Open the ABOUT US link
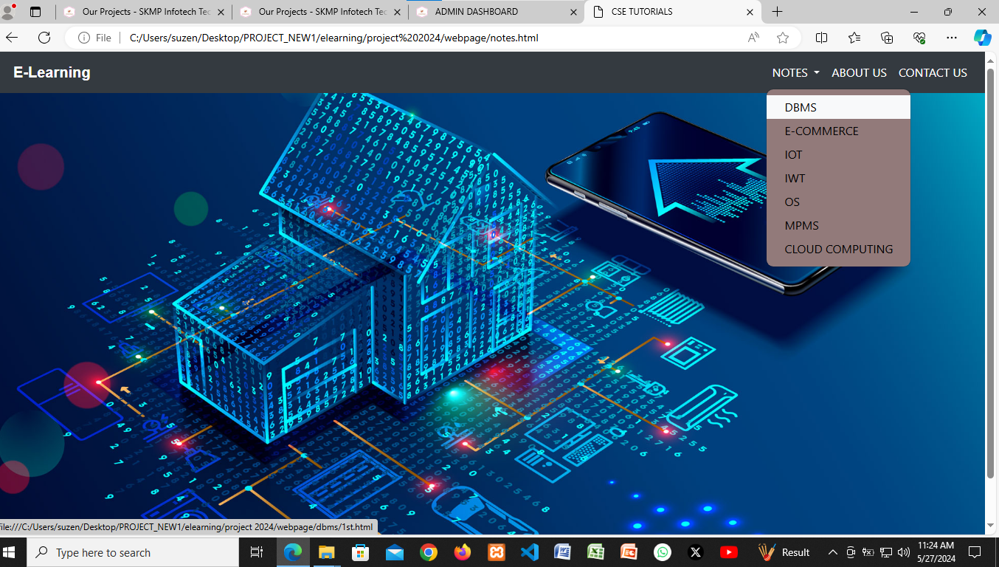999x567 pixels. click(859, 72)
